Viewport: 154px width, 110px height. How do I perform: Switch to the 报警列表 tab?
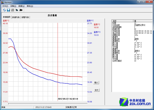tap(25, 17)
